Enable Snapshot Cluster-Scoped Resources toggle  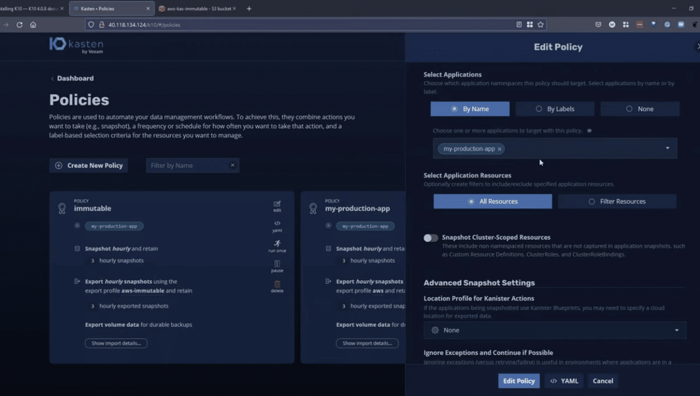(431, 238)
